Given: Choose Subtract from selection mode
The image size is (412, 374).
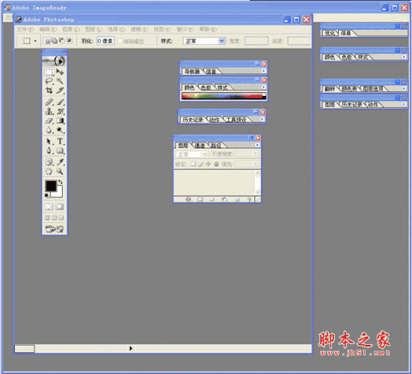Looking at the screenshot, I should point(62,40).
